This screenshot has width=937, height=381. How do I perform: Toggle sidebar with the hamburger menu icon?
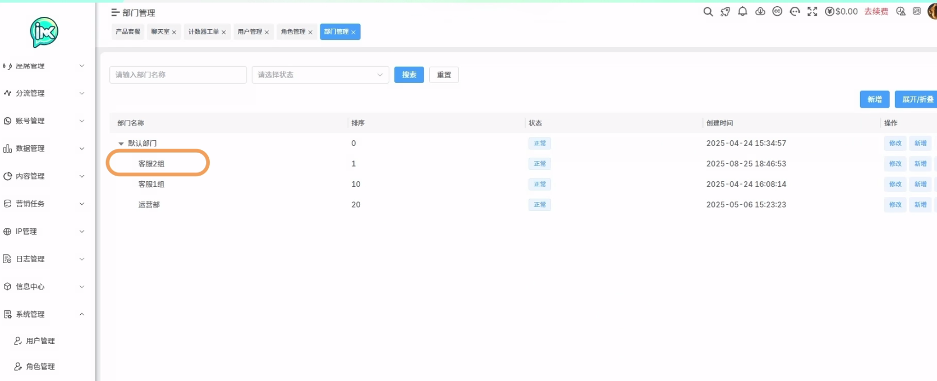coord(115,12)
